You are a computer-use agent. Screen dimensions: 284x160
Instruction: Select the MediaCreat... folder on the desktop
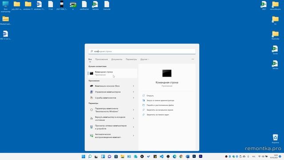coord(5,20)
